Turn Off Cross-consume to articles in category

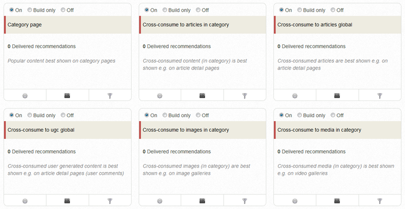pyautogui.click(x=198, y=10)
